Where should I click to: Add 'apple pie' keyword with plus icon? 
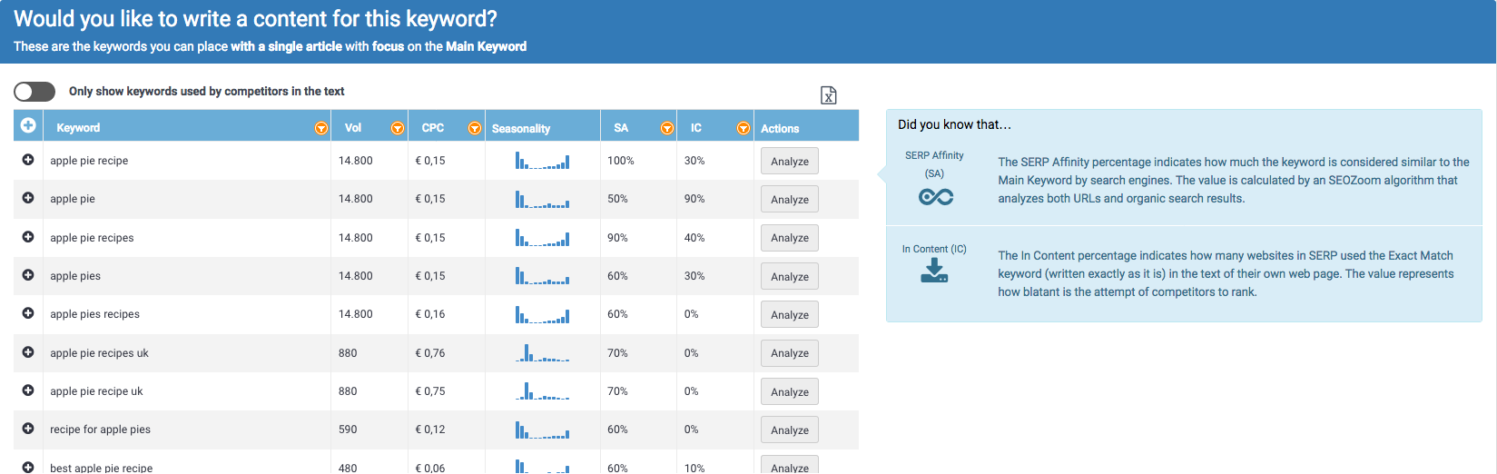[28, 198]
